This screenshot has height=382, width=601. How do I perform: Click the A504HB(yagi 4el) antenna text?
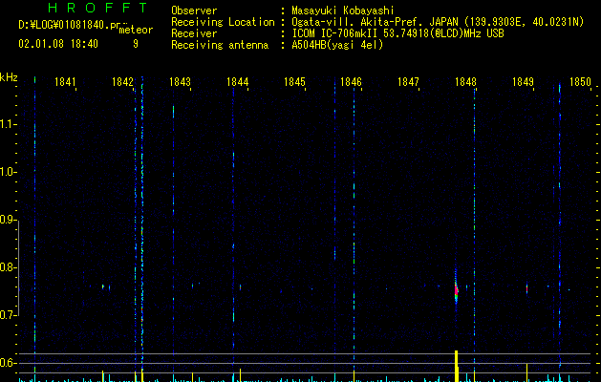337,45
